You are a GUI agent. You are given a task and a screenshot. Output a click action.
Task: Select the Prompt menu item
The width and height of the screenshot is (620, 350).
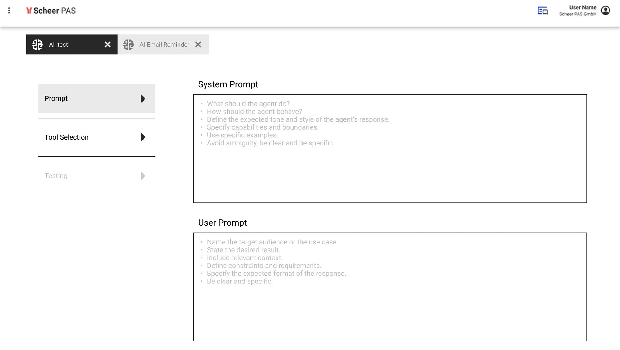(56, 98)
